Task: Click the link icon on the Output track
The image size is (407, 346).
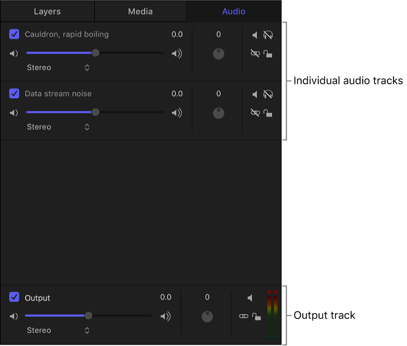Action: pyautogui.click(x=244, y=316)
